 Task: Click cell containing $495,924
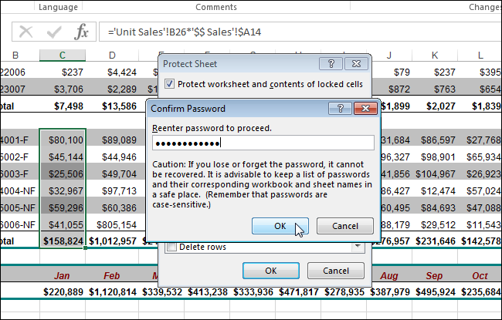click(x=435, y=292)
